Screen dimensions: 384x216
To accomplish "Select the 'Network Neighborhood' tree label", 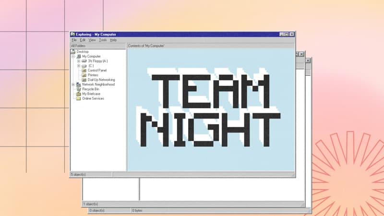I will tap(98, 84).
